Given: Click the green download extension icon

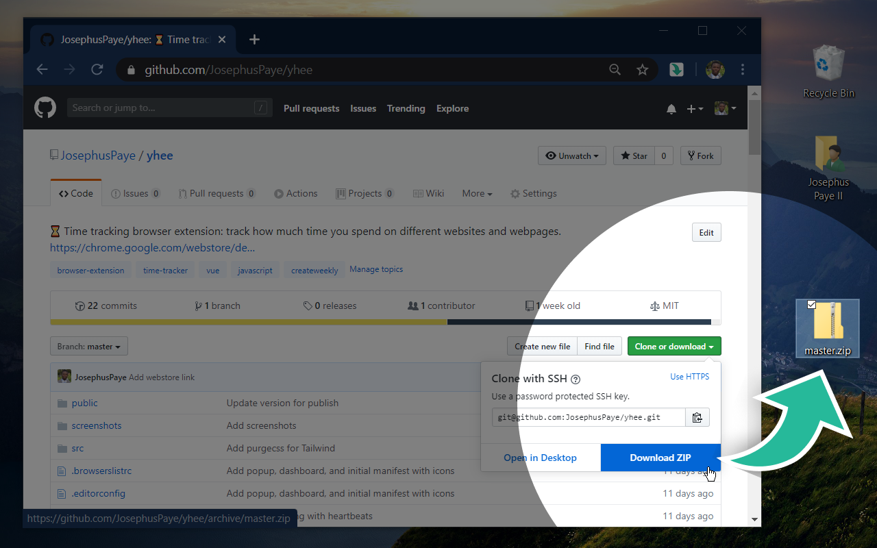Looking at the screenshot, I should [x=676, y=70].
